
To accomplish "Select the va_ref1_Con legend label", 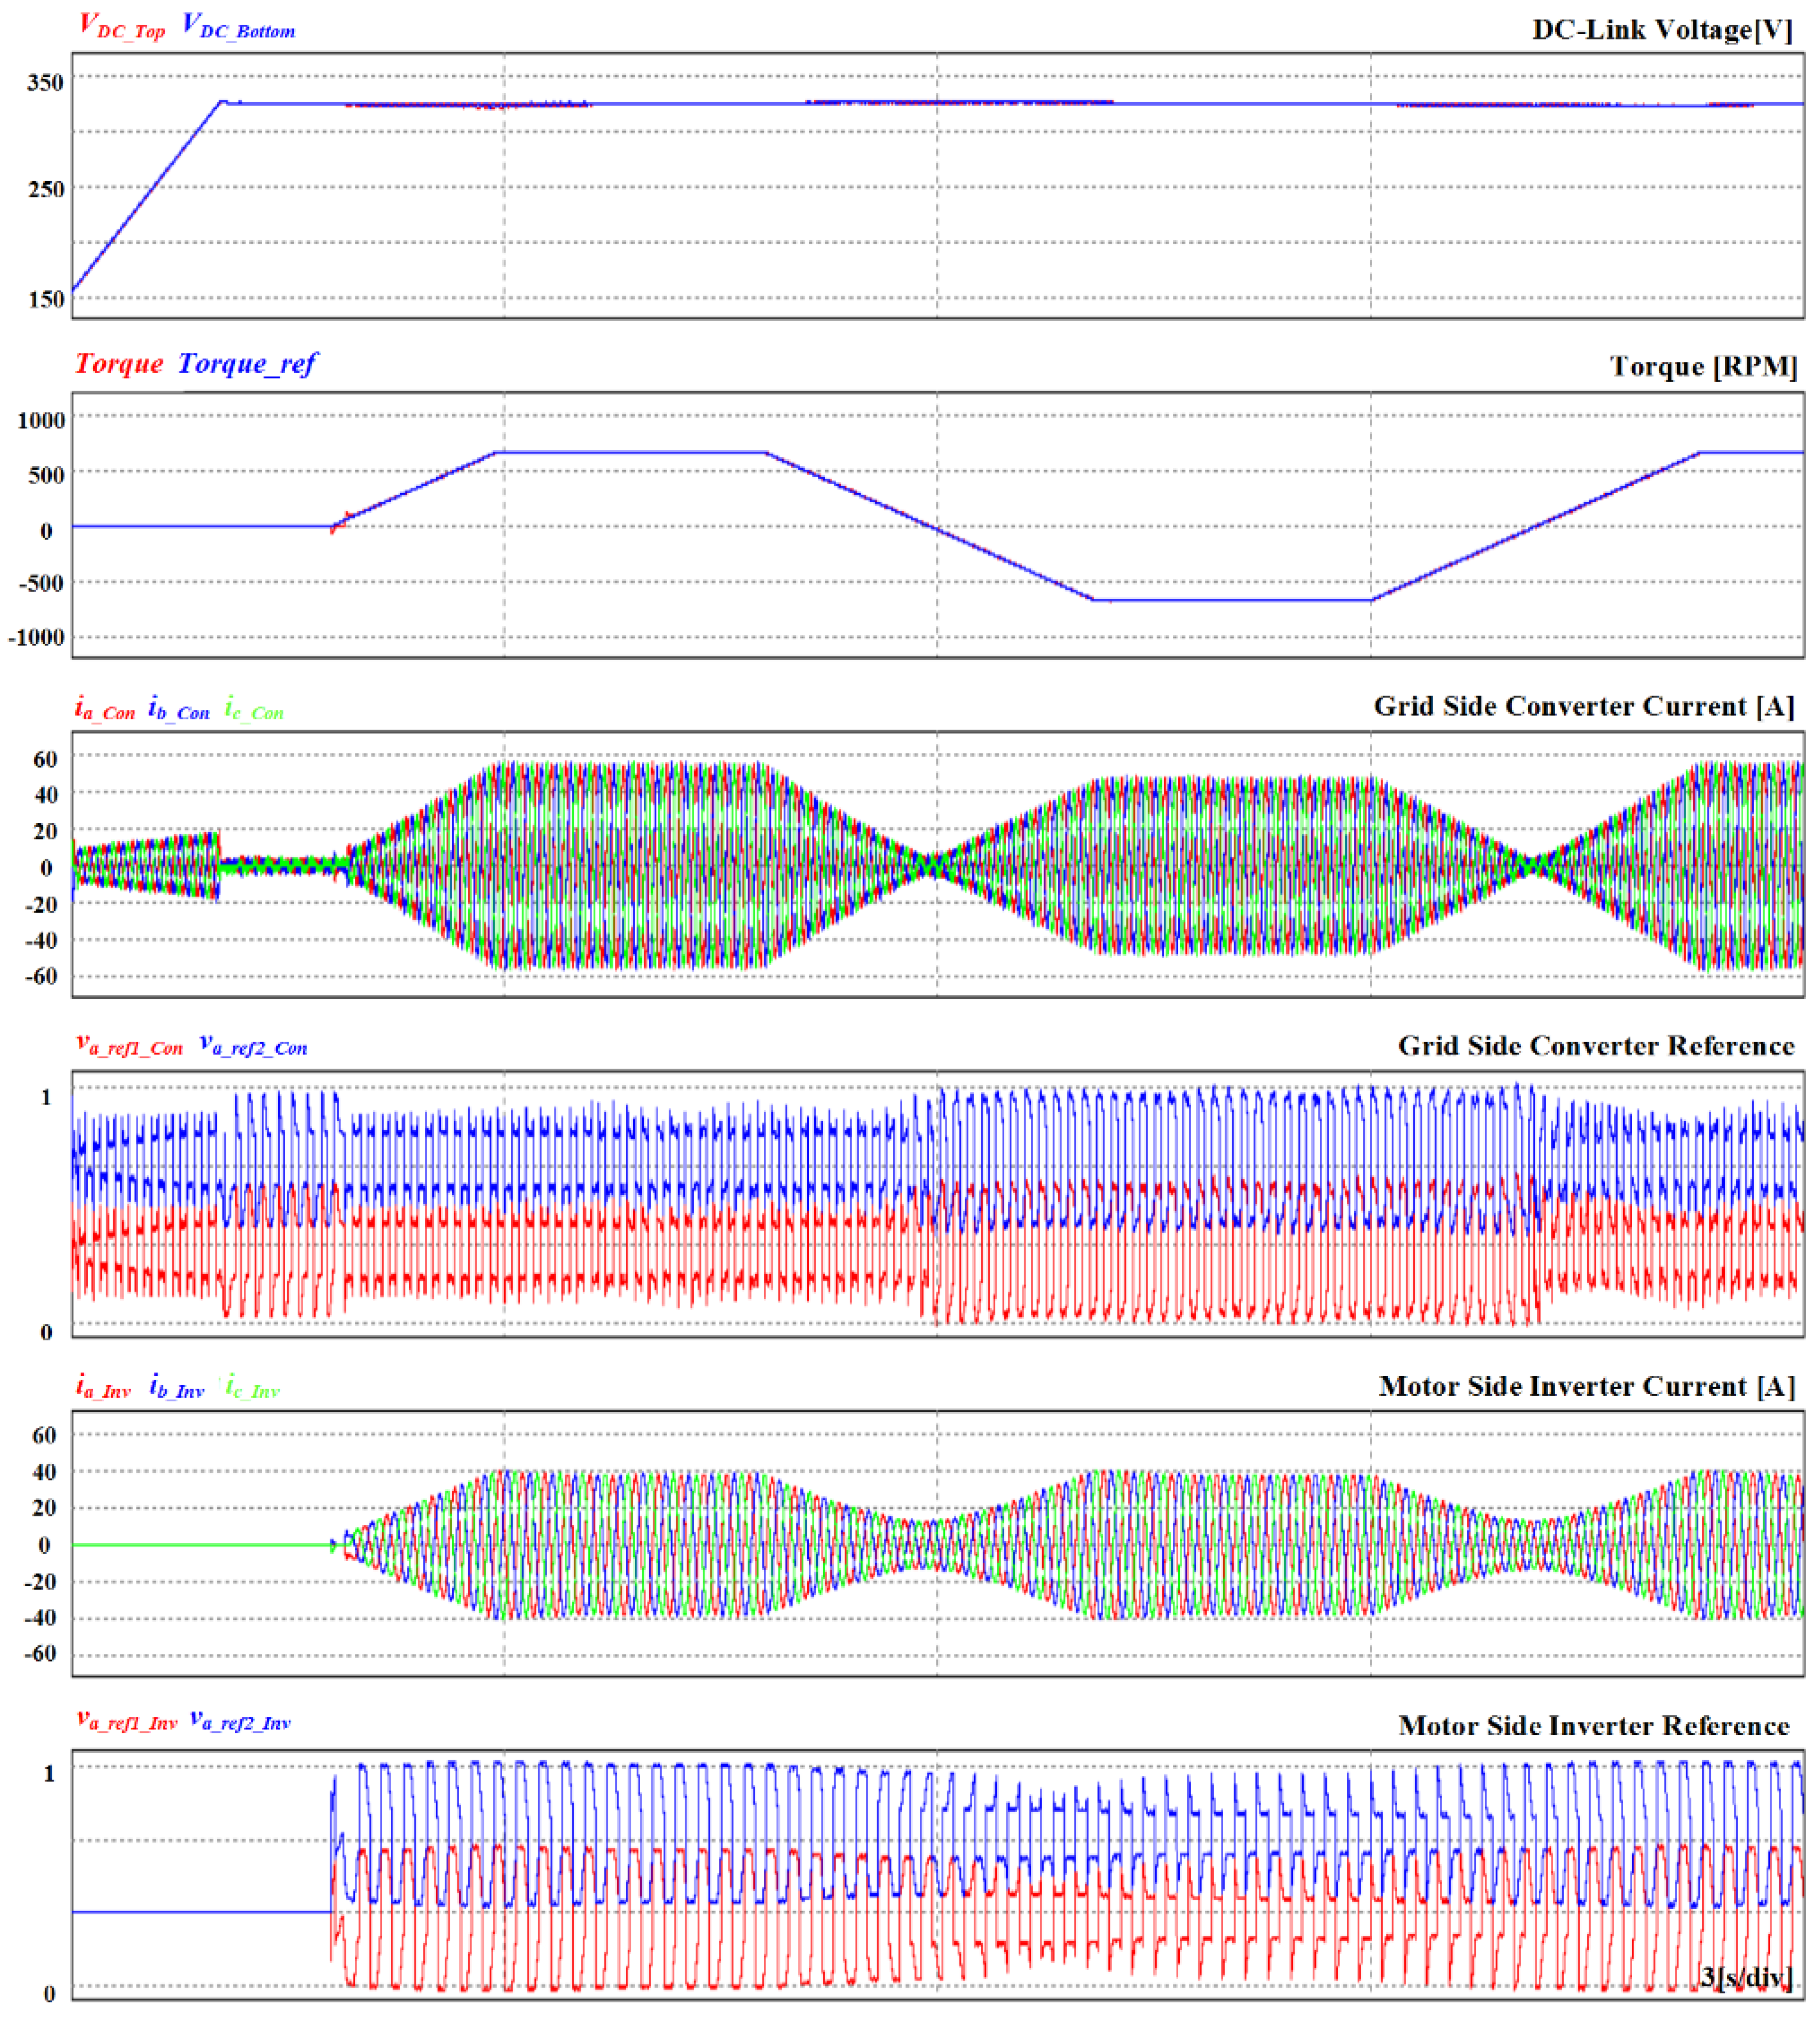I will click(130, 1045).
